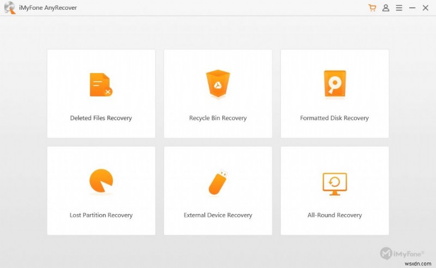The width and height of the screenshot is (436, 268).
Task: Click the Lost Partition Recovery pie icon
Action: (101, 181)
